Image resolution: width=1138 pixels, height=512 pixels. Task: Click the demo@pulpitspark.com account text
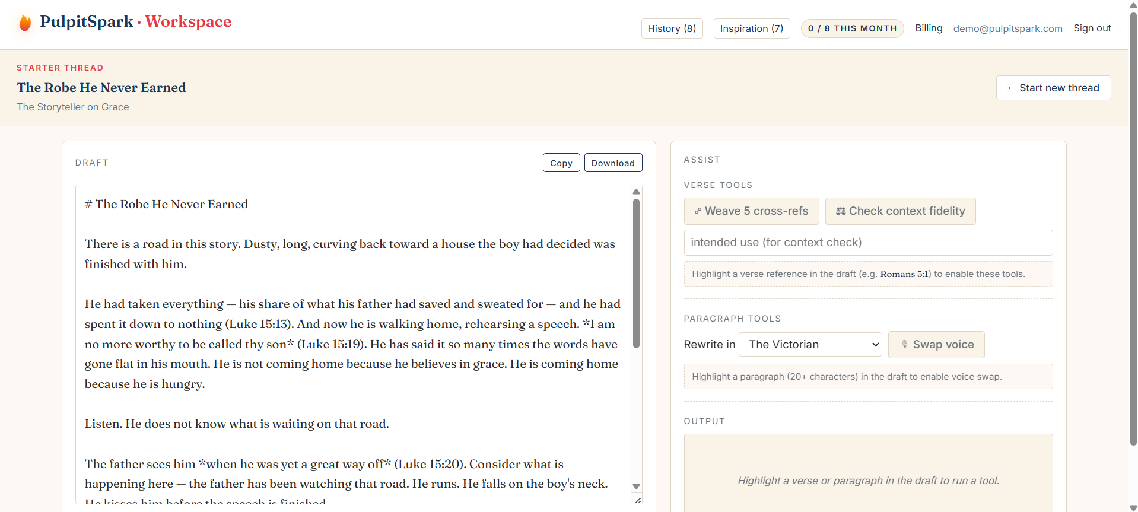coord(1007,28)
